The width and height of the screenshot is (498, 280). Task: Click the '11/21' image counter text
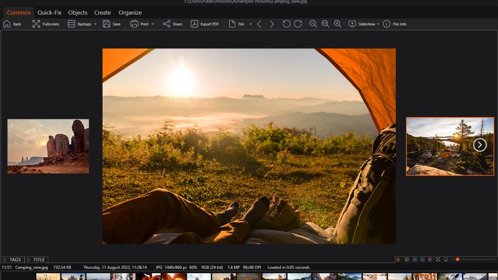pos(7,268)
